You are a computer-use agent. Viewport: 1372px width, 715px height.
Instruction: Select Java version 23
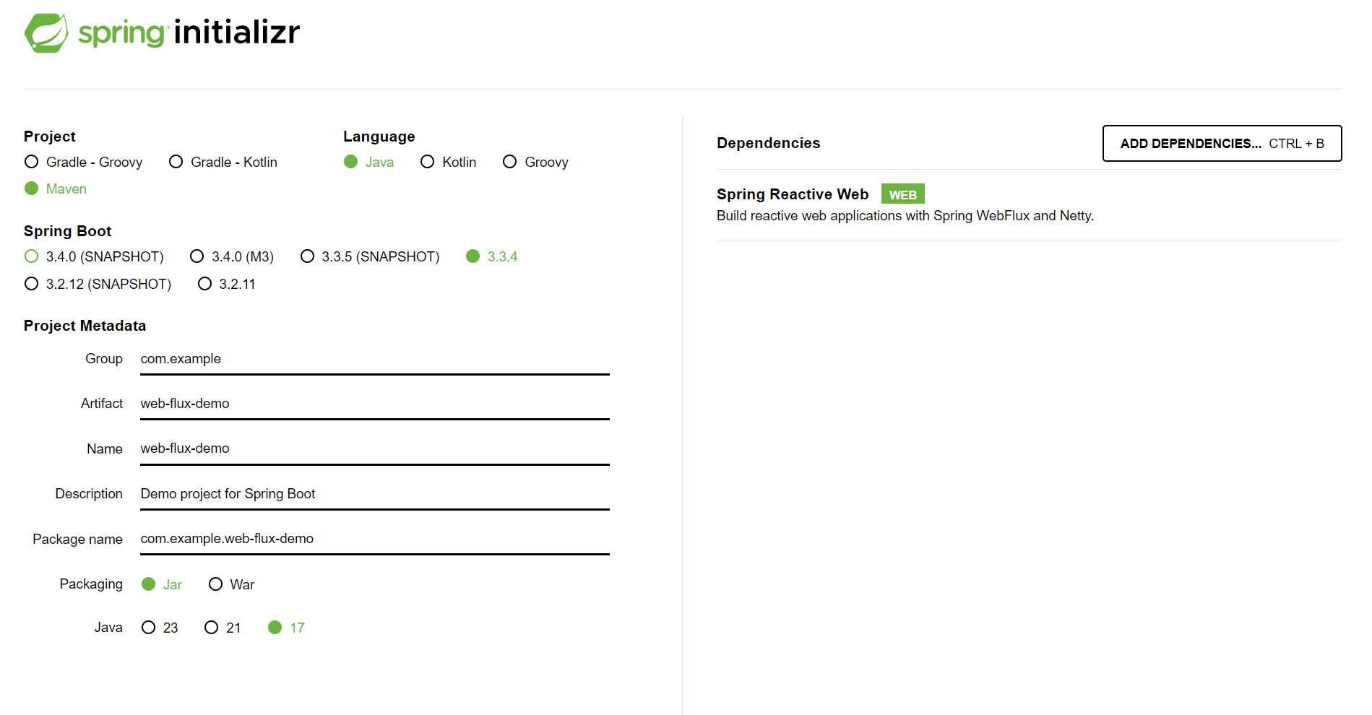click(160, 628)
